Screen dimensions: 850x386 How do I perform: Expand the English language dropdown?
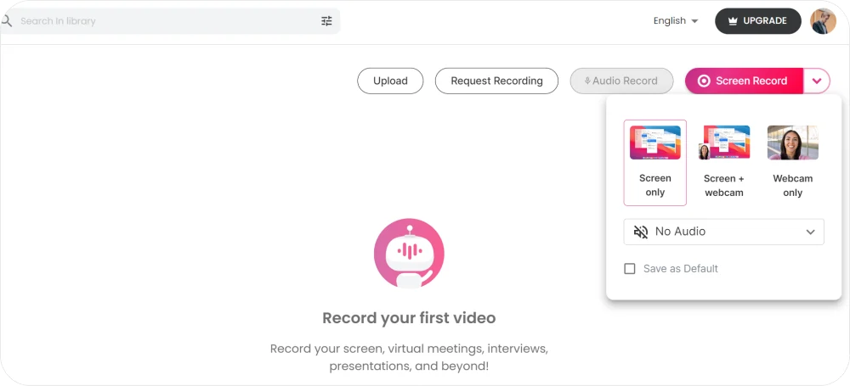pyautogui.click(x=676, y=21)
